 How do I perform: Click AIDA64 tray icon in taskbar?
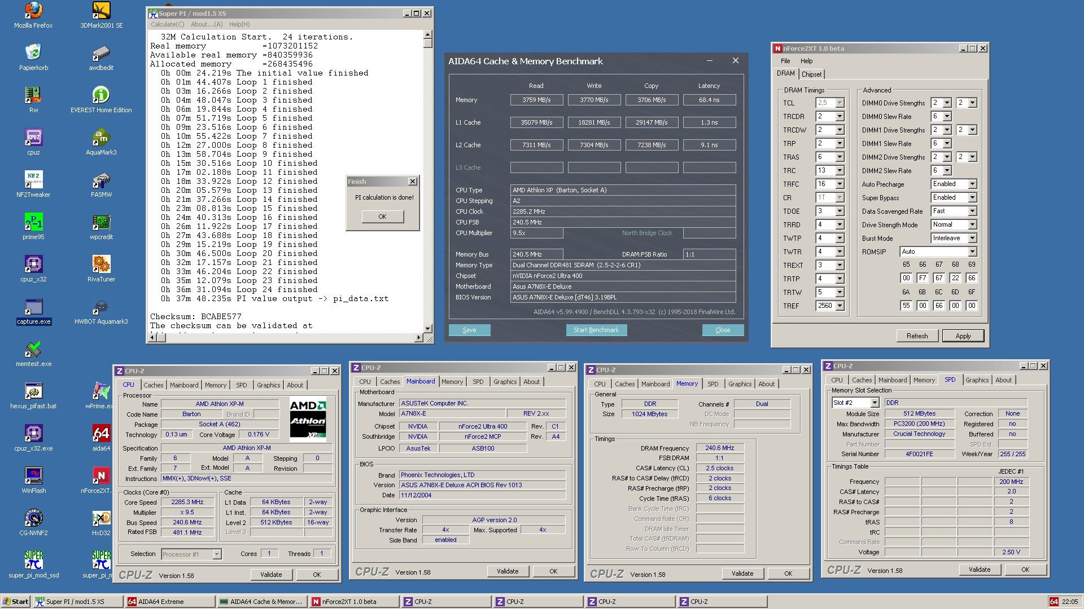pos(1054,602)
